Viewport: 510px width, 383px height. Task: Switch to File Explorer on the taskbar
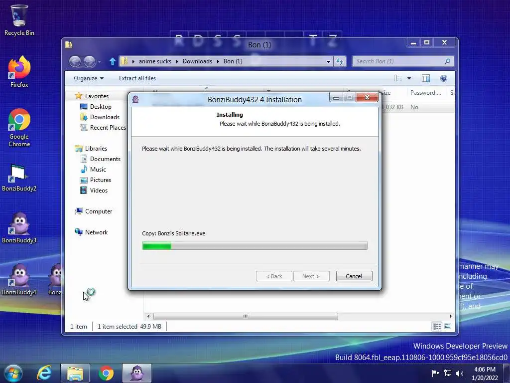point(75,373)
